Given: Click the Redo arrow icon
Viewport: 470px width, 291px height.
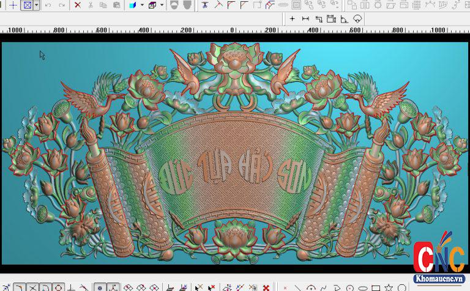Looking at the screenshot, I should 62,5.
